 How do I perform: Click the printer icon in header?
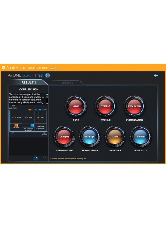coord(48,75)
